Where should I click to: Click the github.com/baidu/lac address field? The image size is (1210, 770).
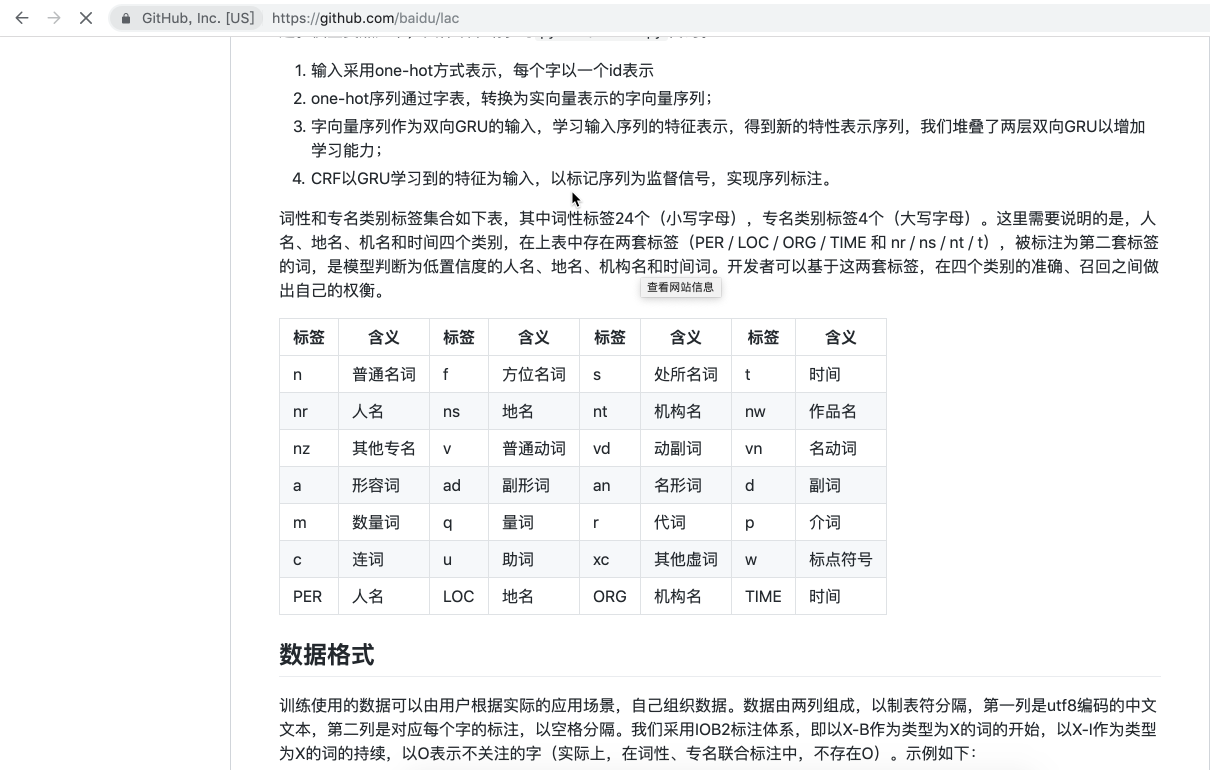[x=365, y=18]
